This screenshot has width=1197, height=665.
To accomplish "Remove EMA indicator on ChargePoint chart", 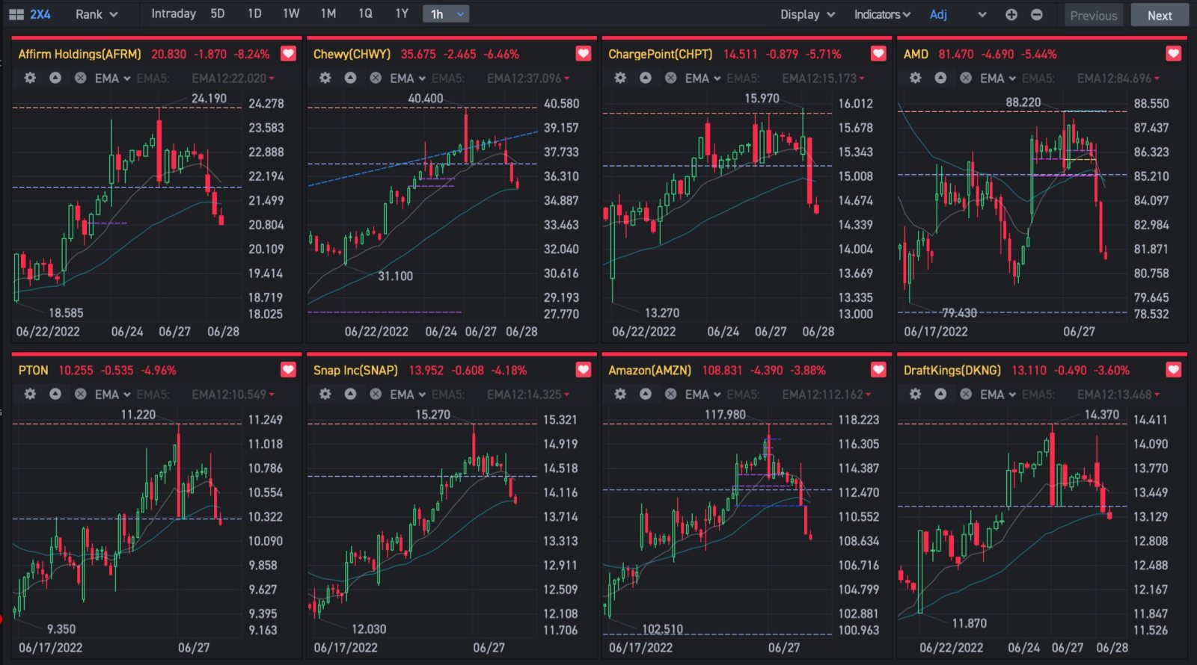I will click(671, 78).
